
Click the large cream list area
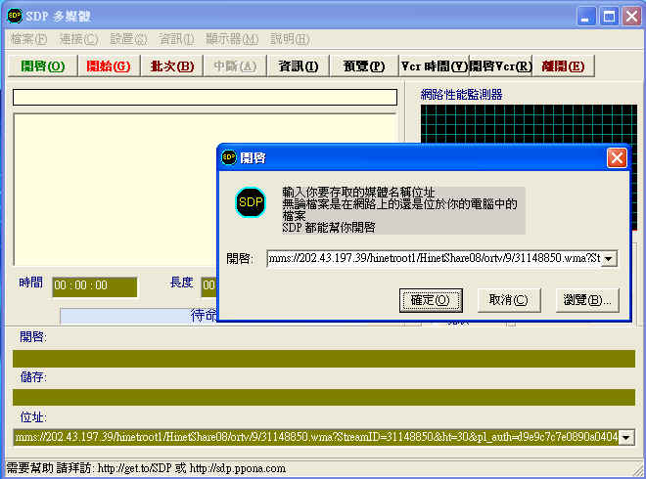click(115, 190)
